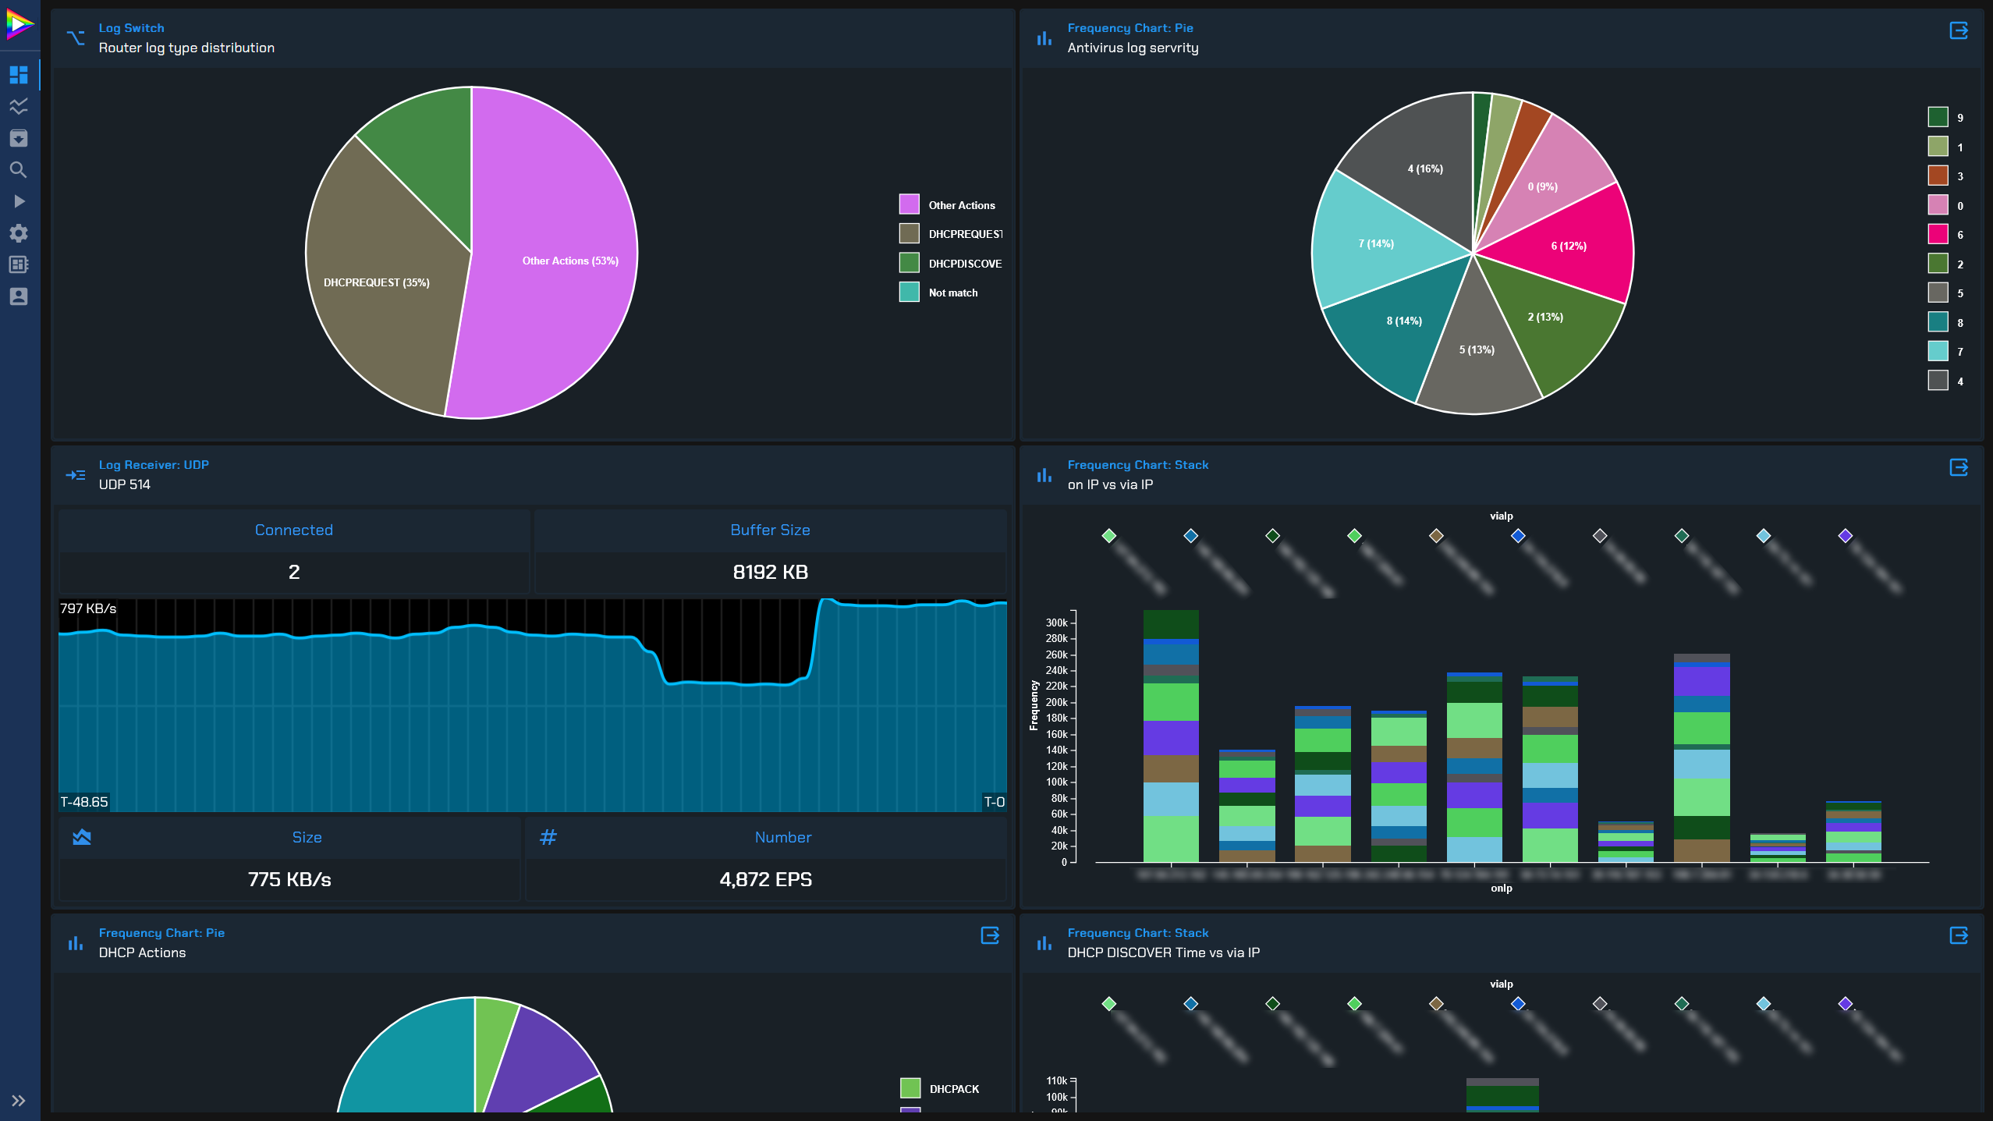The image size is (1993, 1121).
Task: Toggle the DHCPREQUEST legend entry
Action: pos(964,234)
